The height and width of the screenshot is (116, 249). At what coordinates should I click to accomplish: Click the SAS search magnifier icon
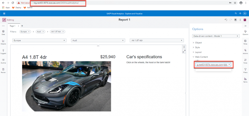coord(236,13)
